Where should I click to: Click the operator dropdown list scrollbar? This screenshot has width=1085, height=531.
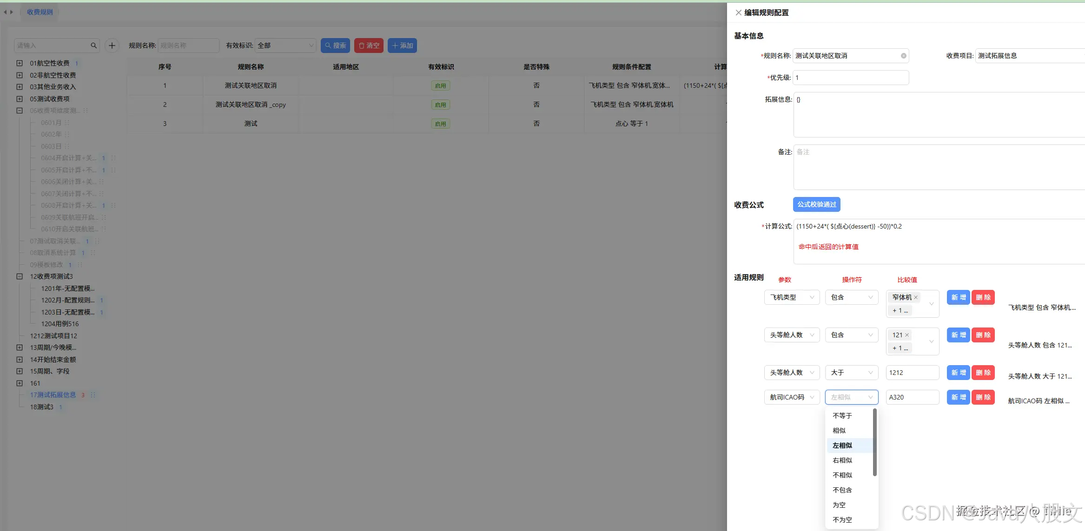click(x=874, y=442)
